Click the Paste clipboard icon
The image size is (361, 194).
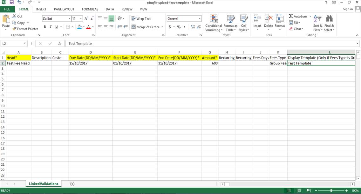click(6, 19)
